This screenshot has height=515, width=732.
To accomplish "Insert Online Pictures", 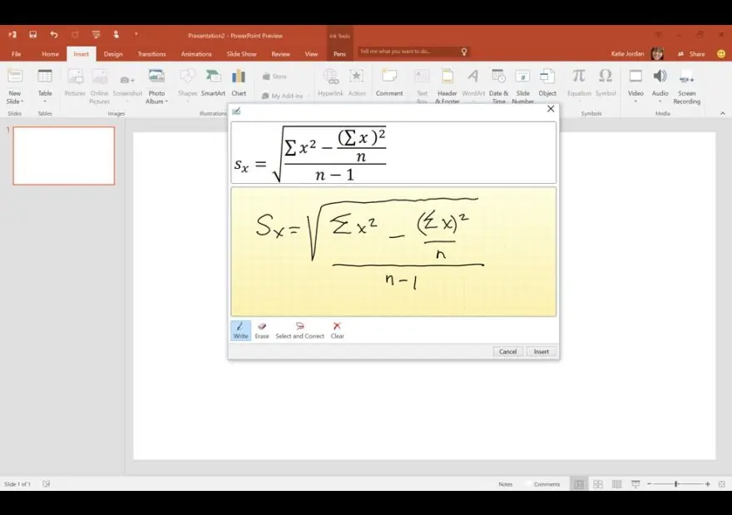I will click(x=100, y=87).
